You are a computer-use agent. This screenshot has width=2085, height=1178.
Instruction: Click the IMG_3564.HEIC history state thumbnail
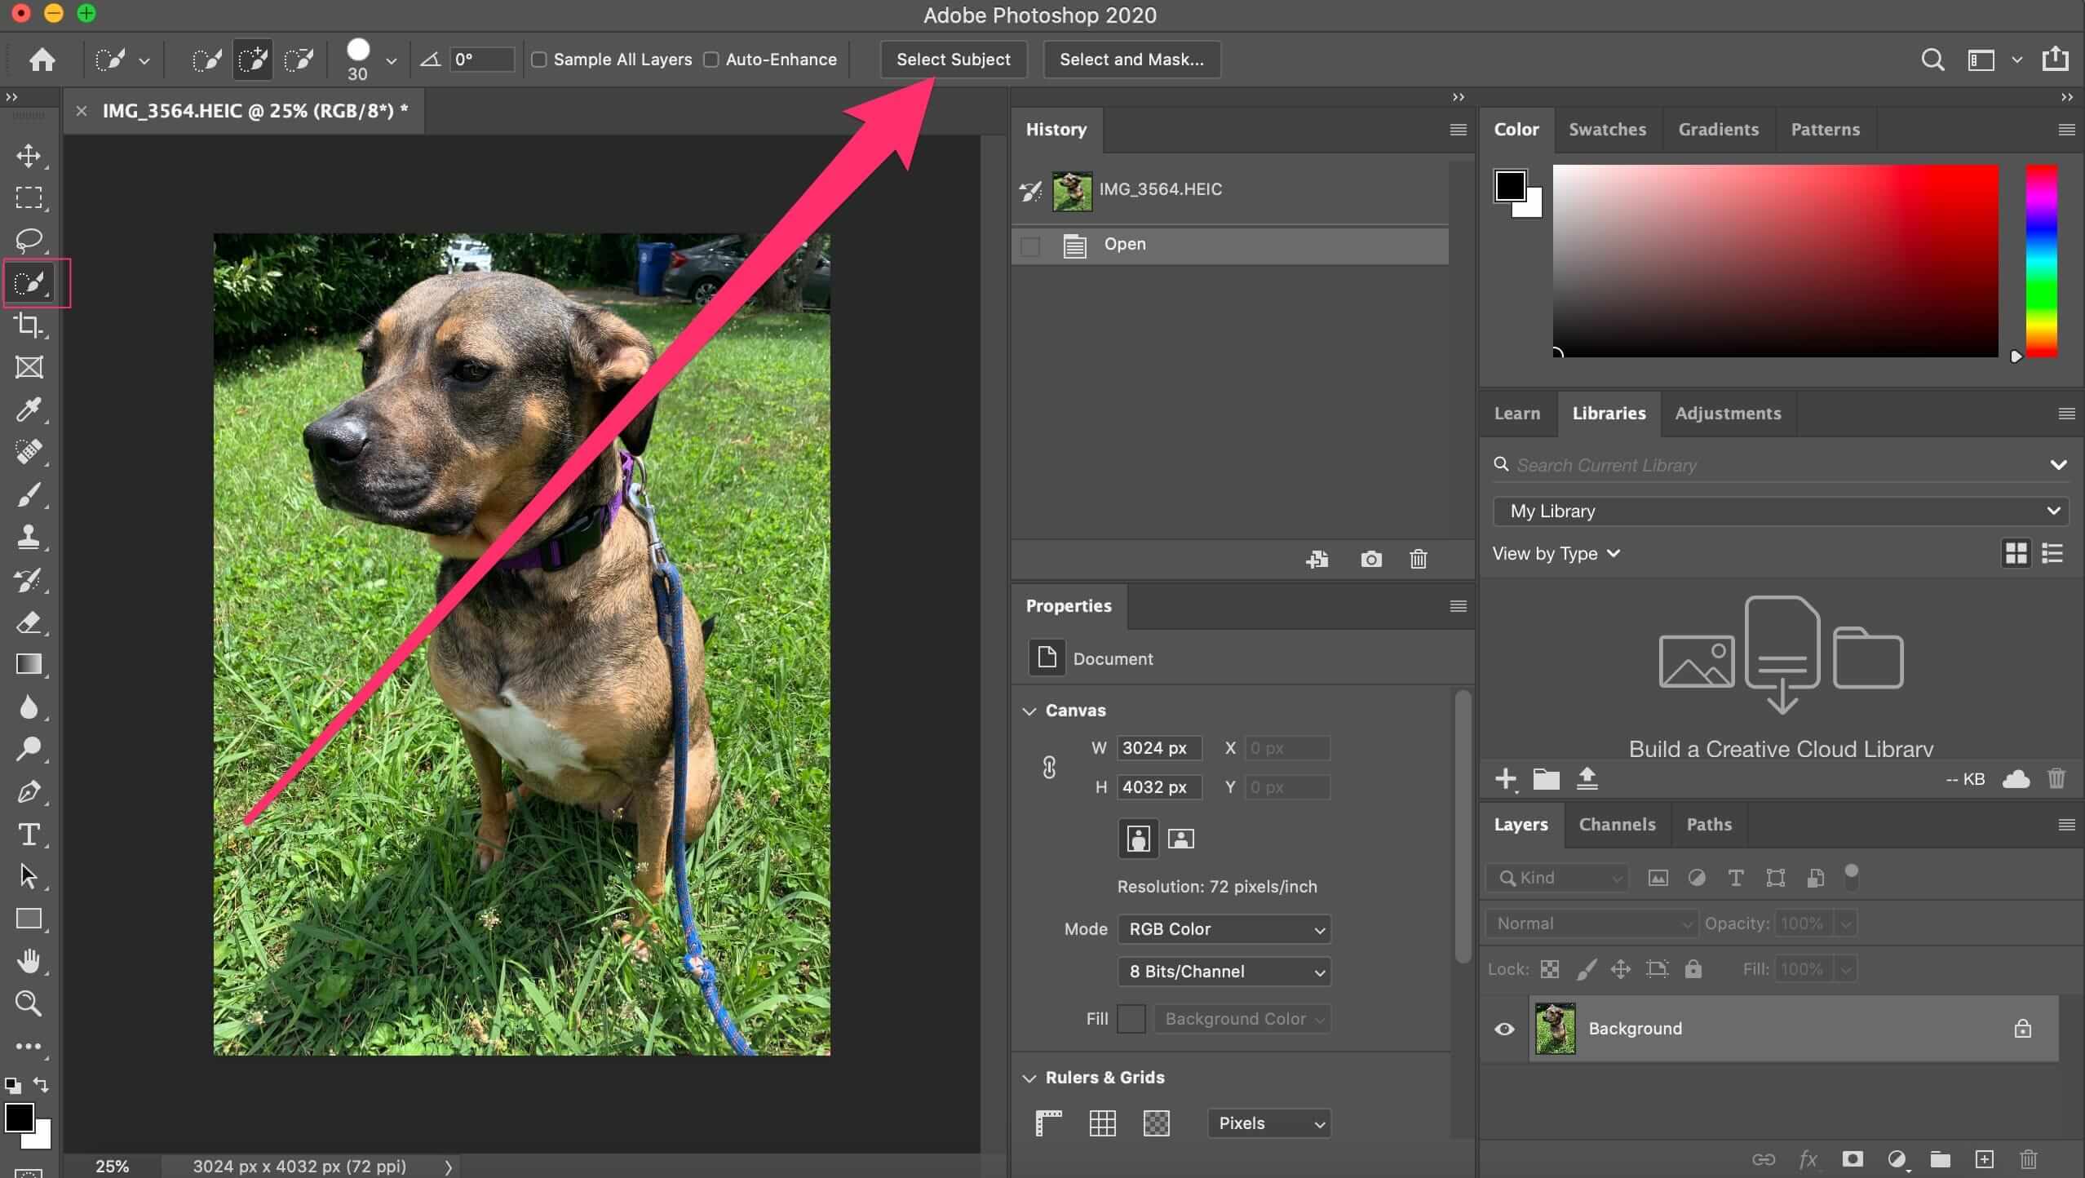coord(1075,188)
